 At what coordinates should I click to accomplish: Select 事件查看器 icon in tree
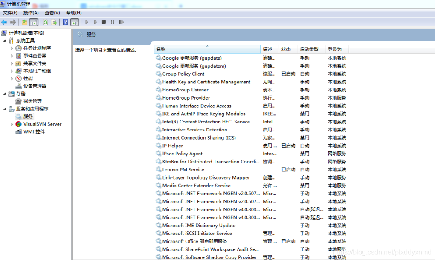[19, 56]
